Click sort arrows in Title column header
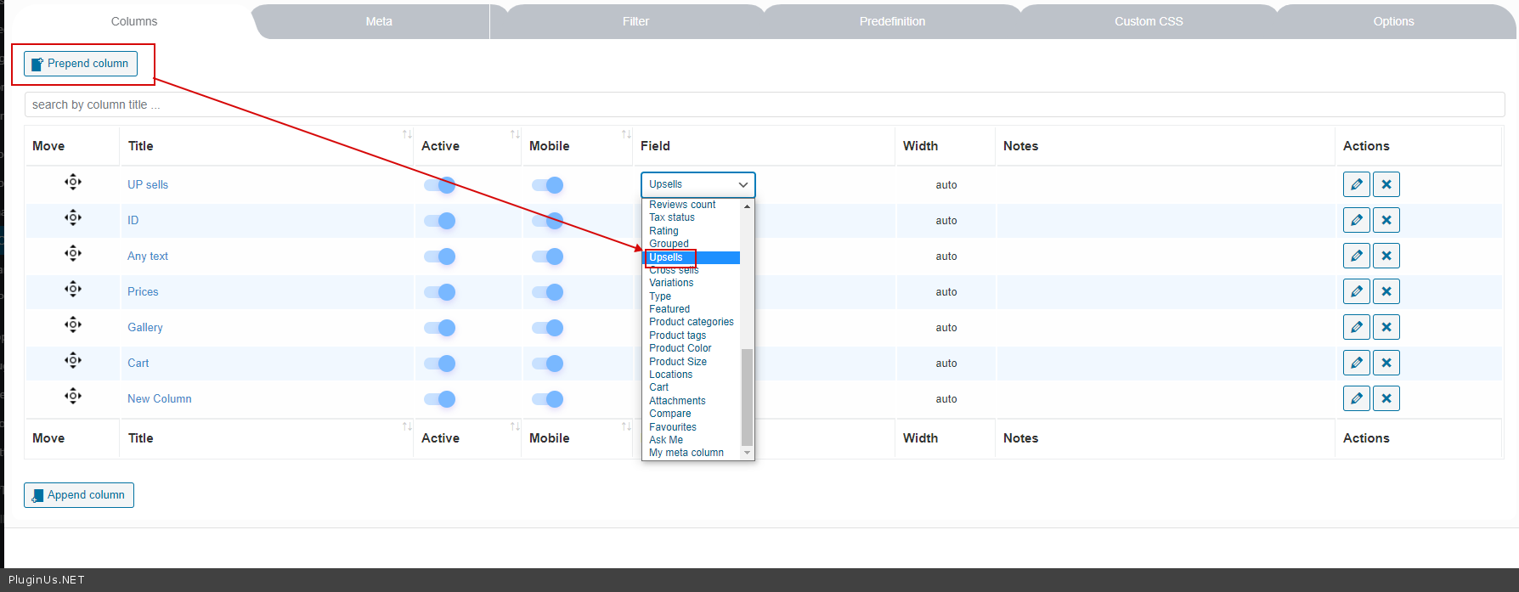Viewport: 1519px width, 592px height. pyautogui.click(x=407, y=135)
